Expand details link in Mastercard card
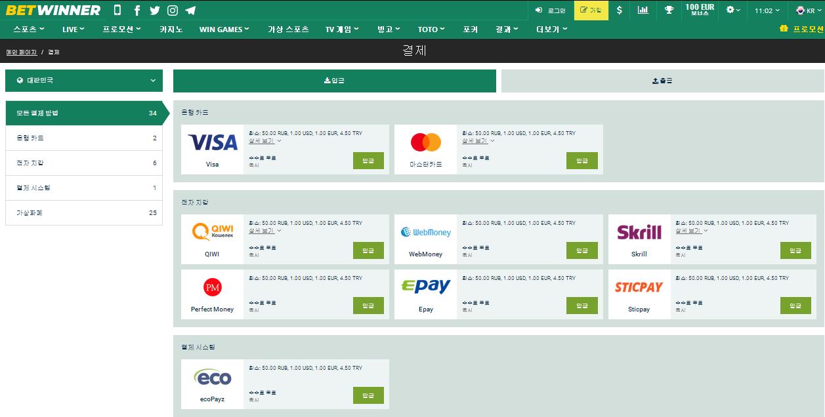 [478, 141]
